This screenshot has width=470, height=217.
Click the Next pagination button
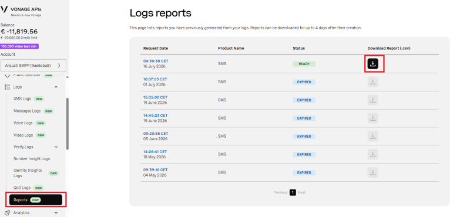301,192
